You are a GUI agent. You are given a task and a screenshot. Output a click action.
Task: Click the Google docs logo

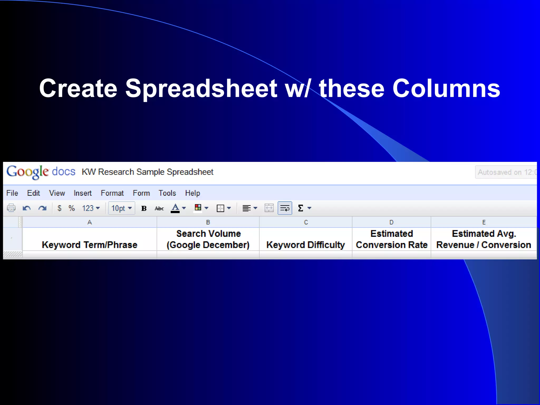pos(41,172)
